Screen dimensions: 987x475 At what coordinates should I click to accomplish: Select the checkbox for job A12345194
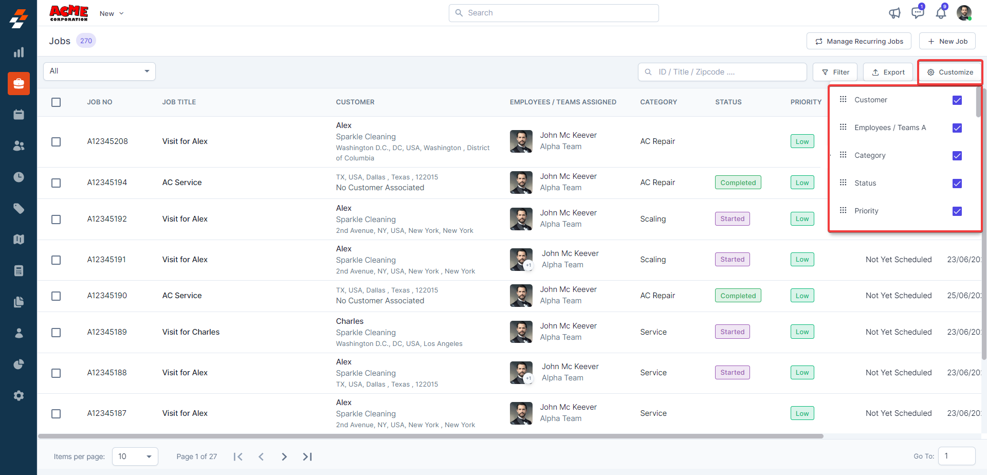tap(56, 183)
